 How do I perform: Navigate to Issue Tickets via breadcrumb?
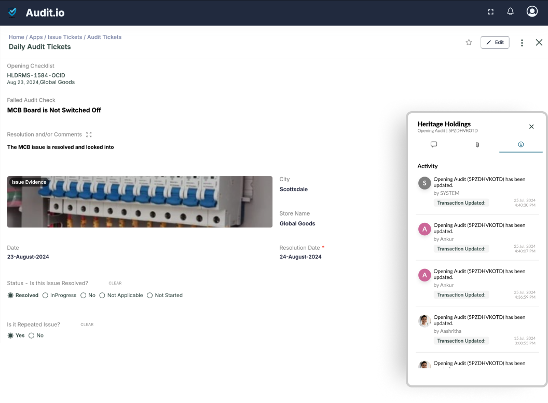[x=65, y=37]
